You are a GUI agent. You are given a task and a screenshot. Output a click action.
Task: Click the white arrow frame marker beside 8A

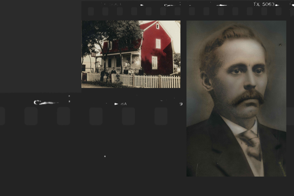pyautogui.click(x=116, y=104)
